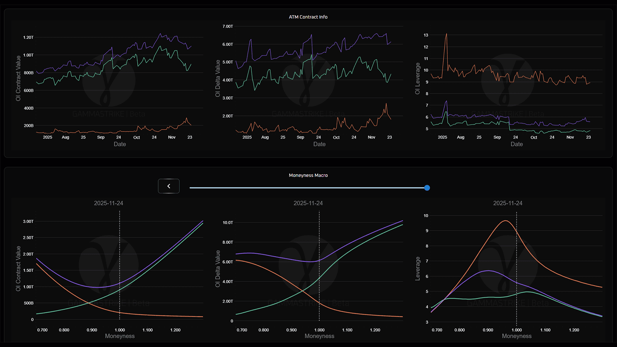Click the OI Contract Value axis label, top-left chart
This screenshot has height=347, width=617.
18,78
